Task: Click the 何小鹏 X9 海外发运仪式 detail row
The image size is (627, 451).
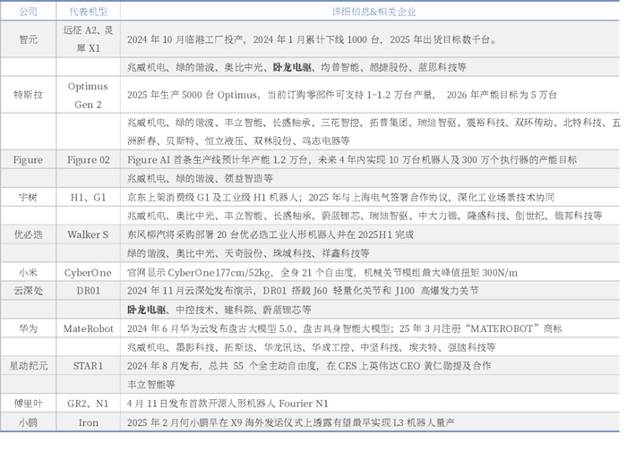Action: click(369, 422)
